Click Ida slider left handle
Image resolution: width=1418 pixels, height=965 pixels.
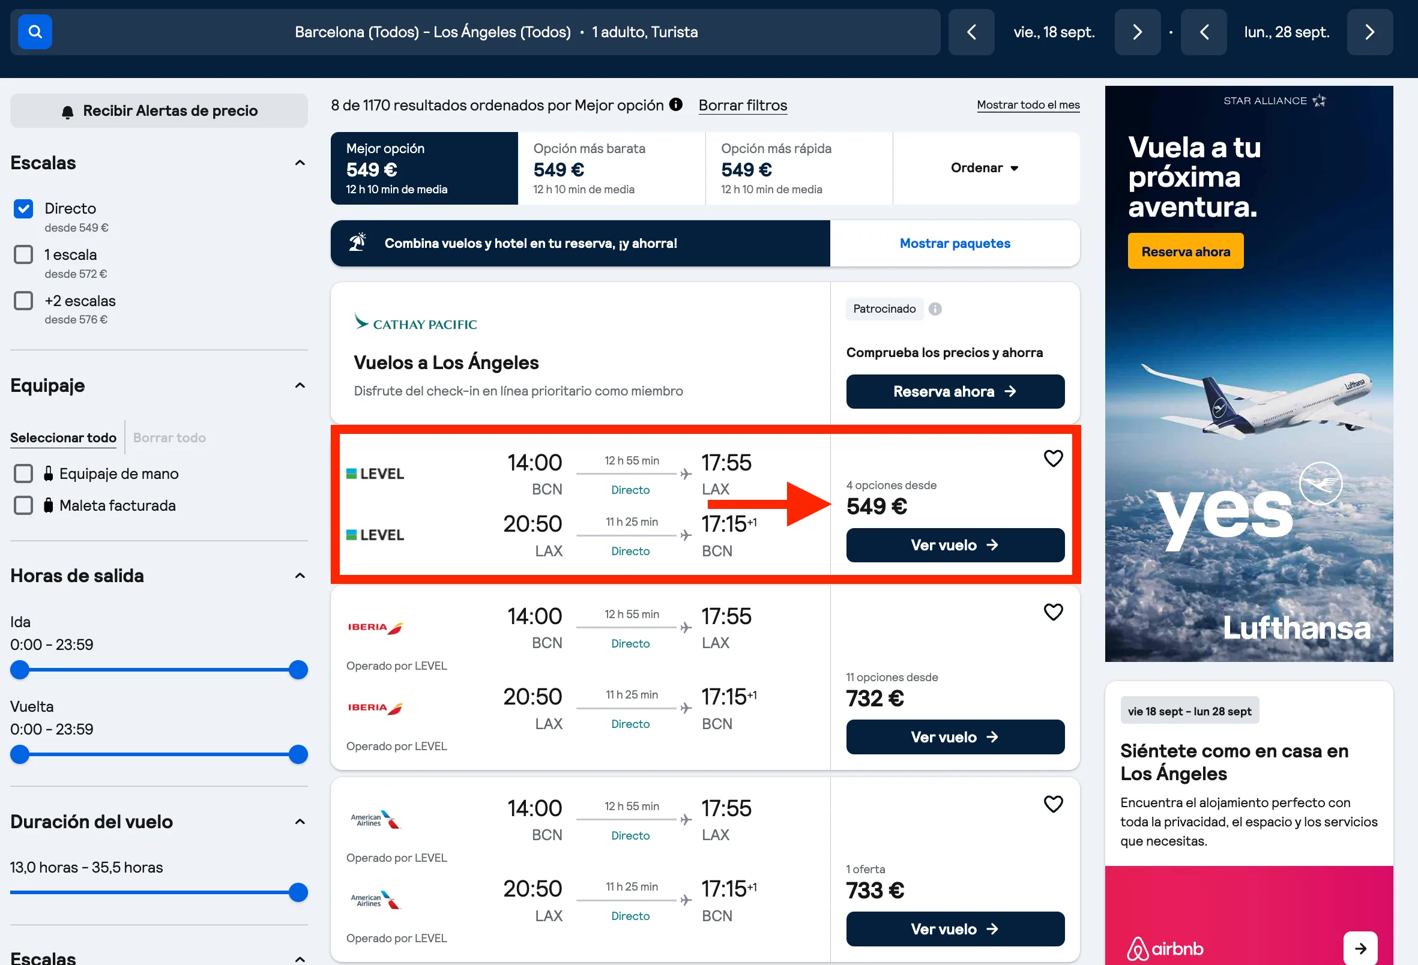tap(20, 669)
